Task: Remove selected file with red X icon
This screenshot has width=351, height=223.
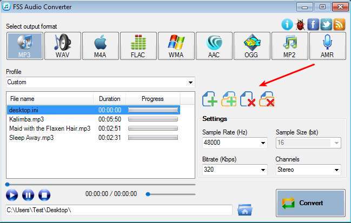Action: click(248, 99)
